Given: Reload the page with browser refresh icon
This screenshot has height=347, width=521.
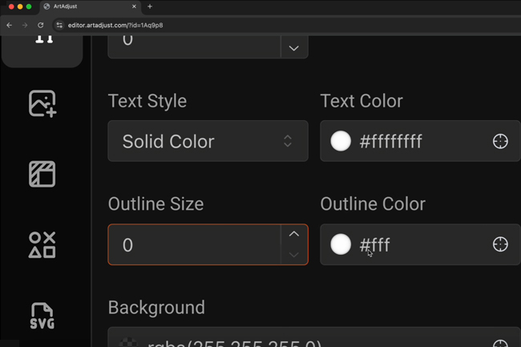Looking at the screenshot, I should tap(40, 25).
